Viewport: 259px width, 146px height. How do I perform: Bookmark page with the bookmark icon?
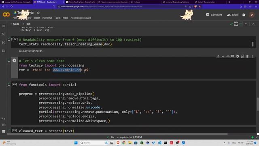click(54, 6)
